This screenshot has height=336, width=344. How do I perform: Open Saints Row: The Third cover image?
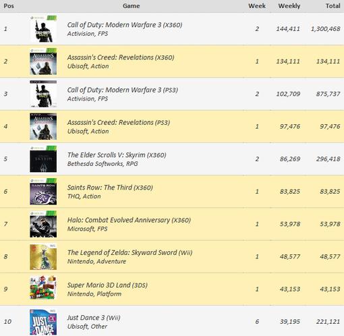pos(43,192)
